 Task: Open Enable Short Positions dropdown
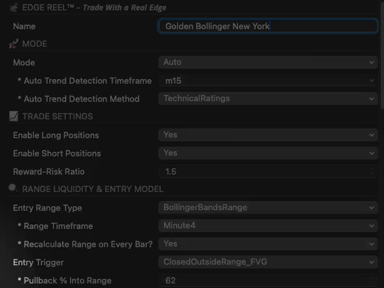click(x=268, y=153)
